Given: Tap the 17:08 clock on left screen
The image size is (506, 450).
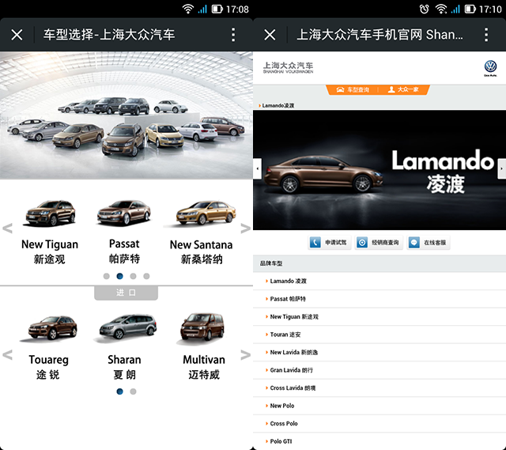Looking at the screenshot, I should tap(237, 9).
